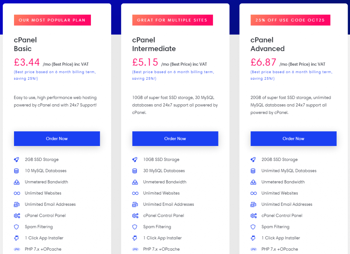Screen dimensions: 350x254
Task: Click Intermediate best price billing term note
Action: pyautogui.click(x=173, y=75)
